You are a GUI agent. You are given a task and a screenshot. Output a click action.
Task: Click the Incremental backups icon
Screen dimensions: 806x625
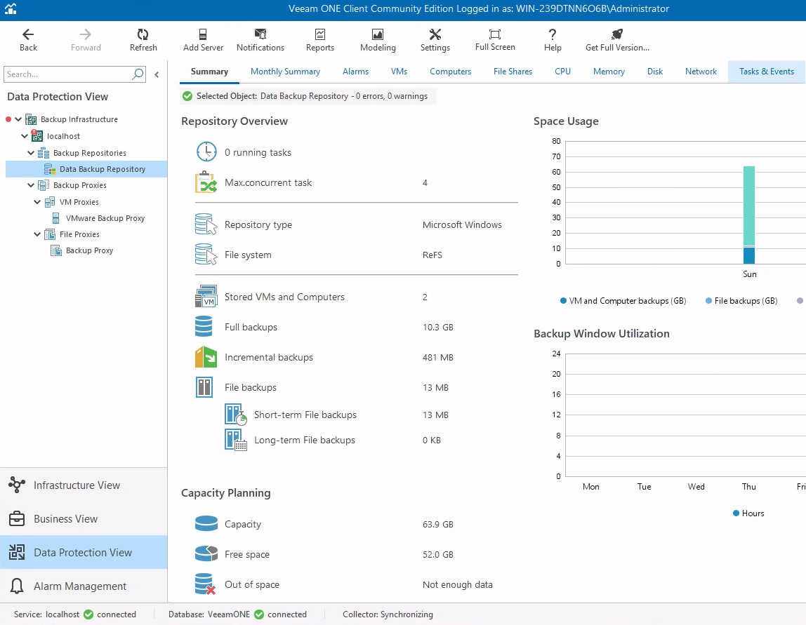pos(206,357)
